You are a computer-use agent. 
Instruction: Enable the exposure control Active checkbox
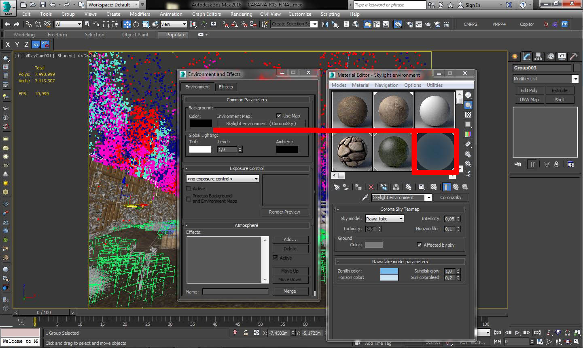click(x=189, y=189)
